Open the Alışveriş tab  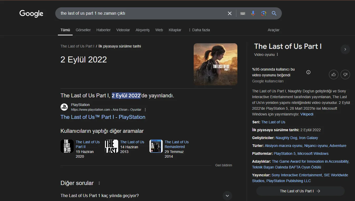click(x=143, y=30)
